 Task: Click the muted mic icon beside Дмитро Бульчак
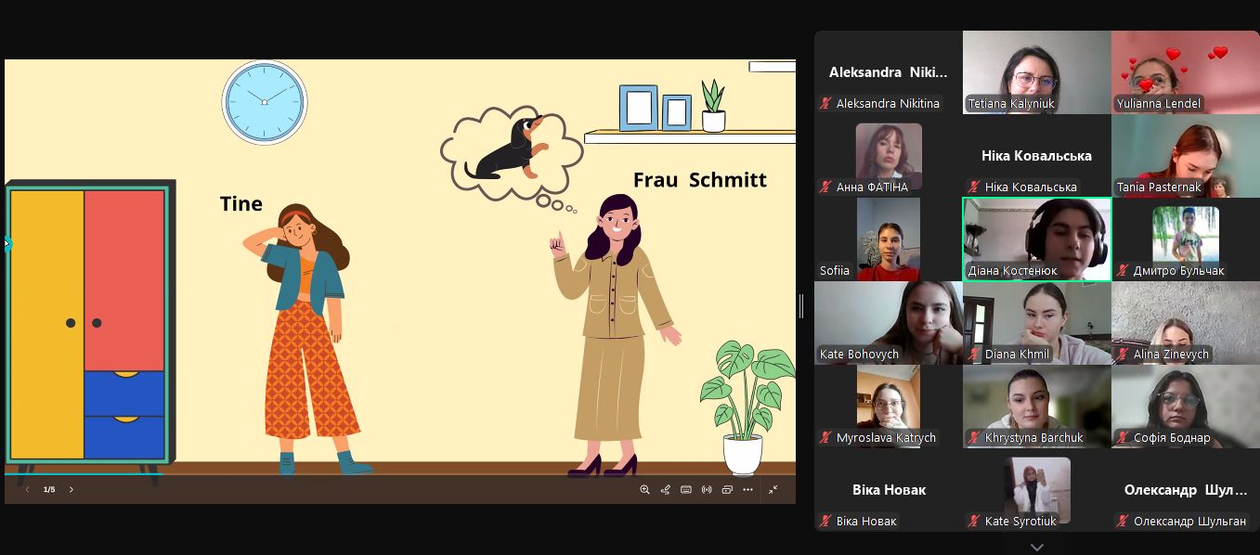1123,270
